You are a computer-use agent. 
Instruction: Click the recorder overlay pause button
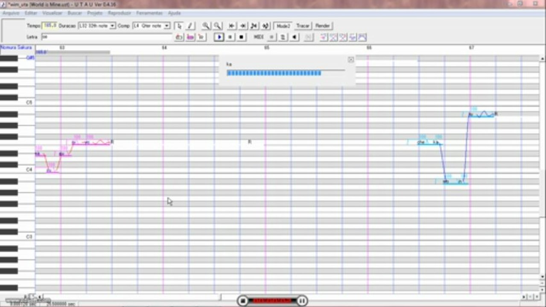[x=302, y=301]
